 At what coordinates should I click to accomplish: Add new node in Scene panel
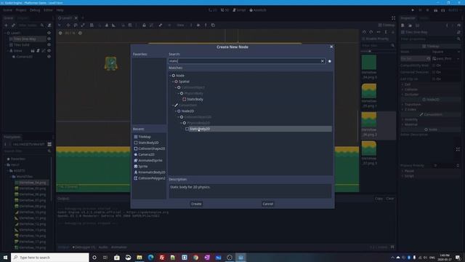[6, 25]
